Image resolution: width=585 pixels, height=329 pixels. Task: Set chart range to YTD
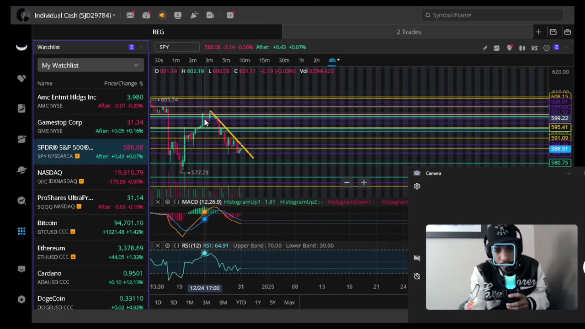pyautogui.click(x=241, y=302)
